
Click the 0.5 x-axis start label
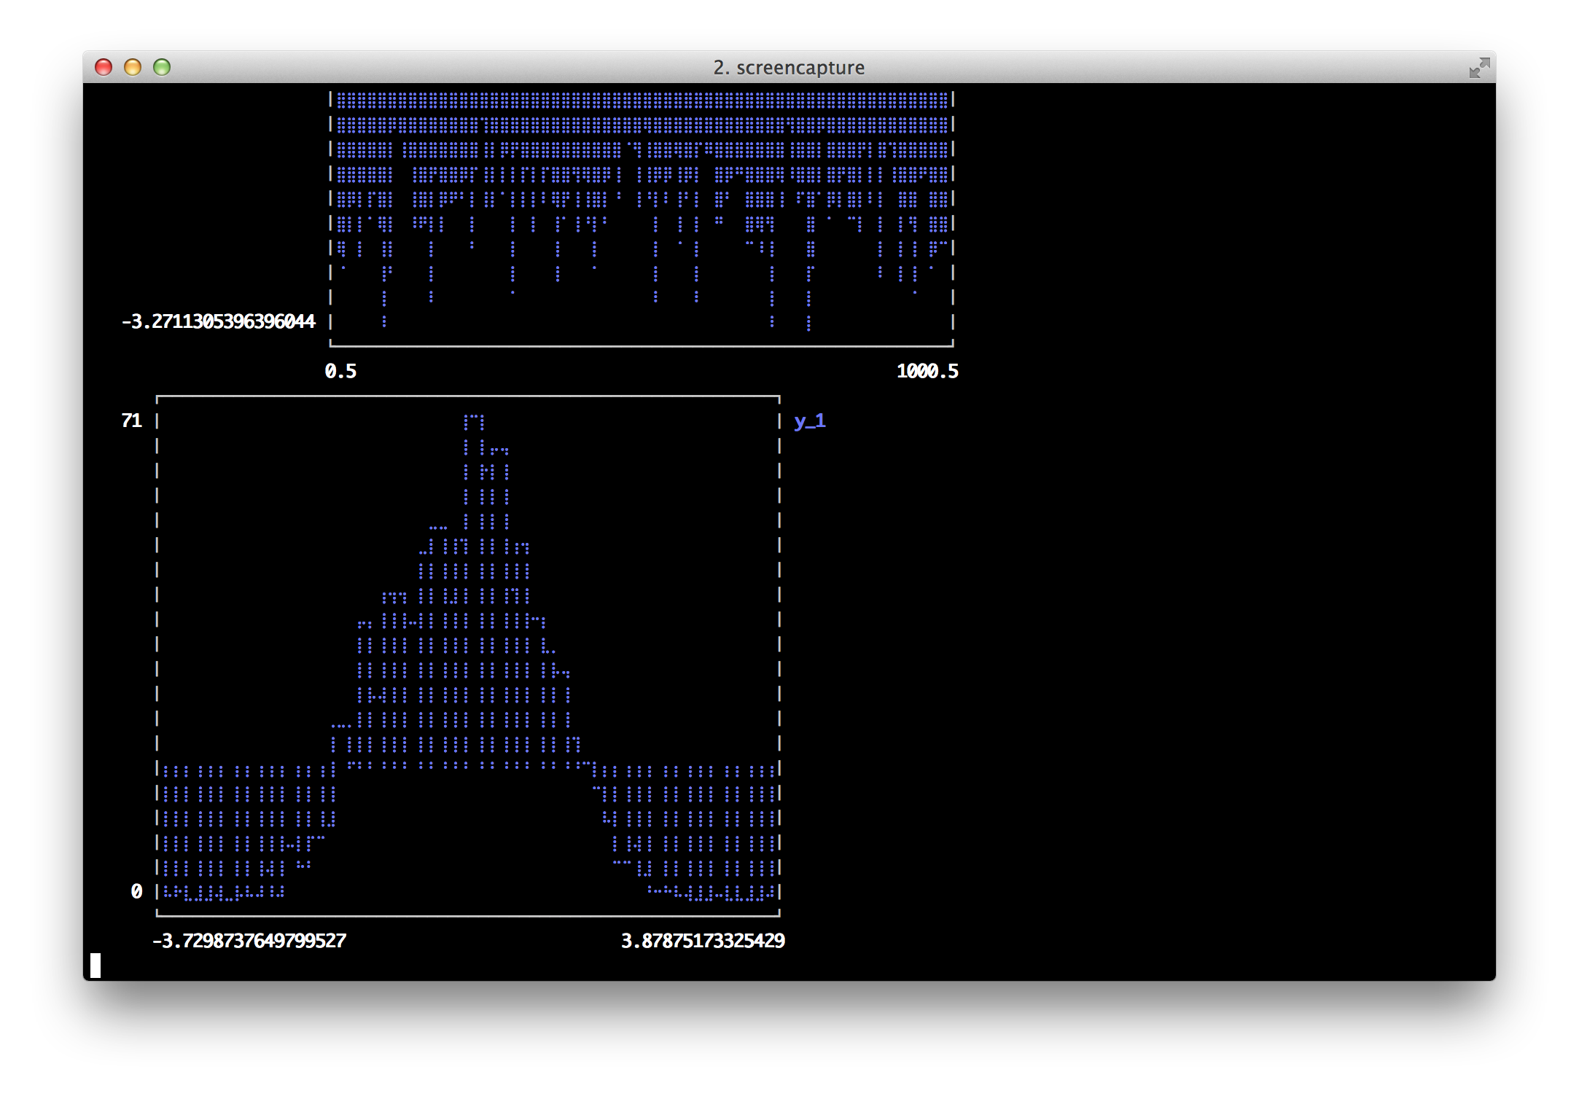point(340,372)
